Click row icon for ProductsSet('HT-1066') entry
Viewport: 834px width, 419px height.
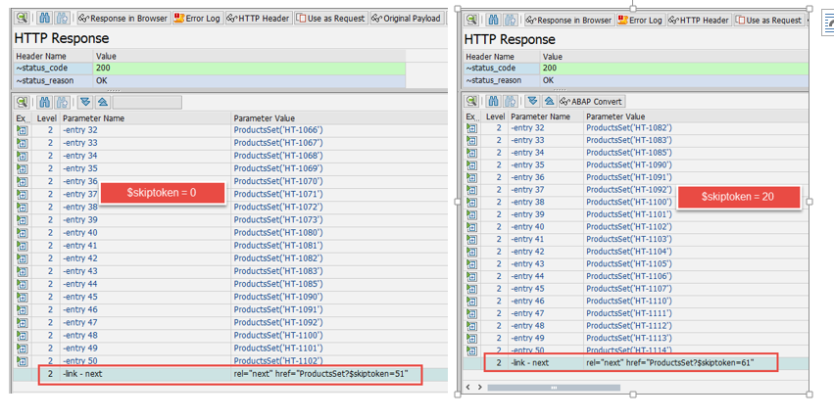(21, 130)
